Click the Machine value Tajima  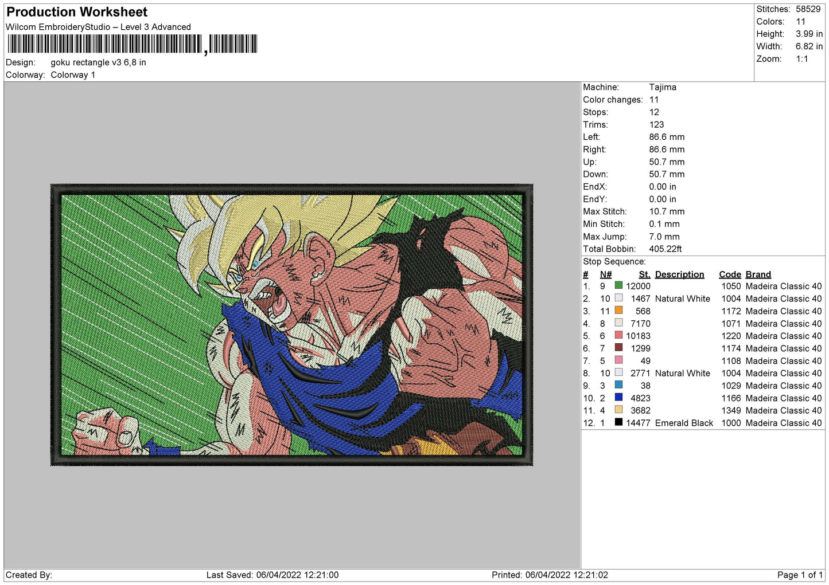click(663, 87)
